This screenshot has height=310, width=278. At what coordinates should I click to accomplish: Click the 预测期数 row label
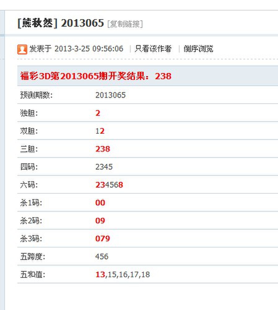(x=36, y=95)
